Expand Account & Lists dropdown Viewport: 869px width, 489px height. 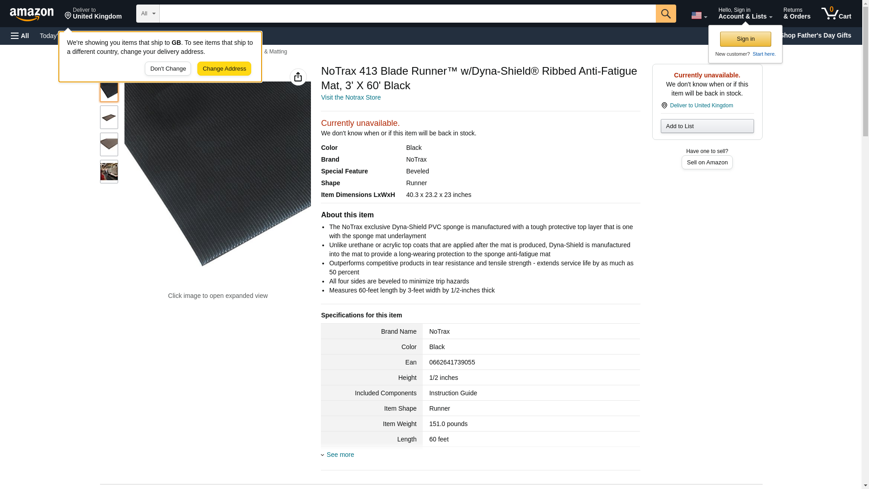pyautogui.click(x=745, y=14)
